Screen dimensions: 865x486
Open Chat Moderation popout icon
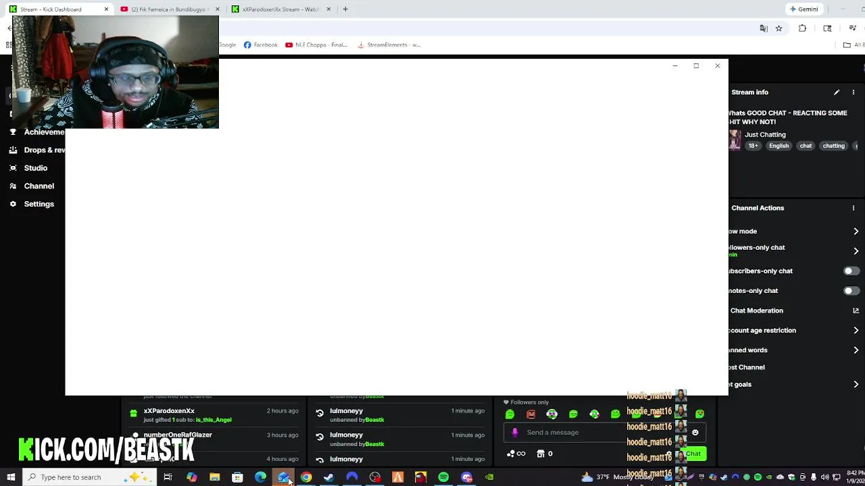856,310
